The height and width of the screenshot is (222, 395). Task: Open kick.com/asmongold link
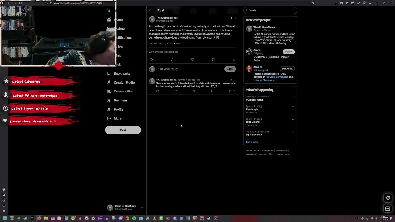tap(277, 77)
